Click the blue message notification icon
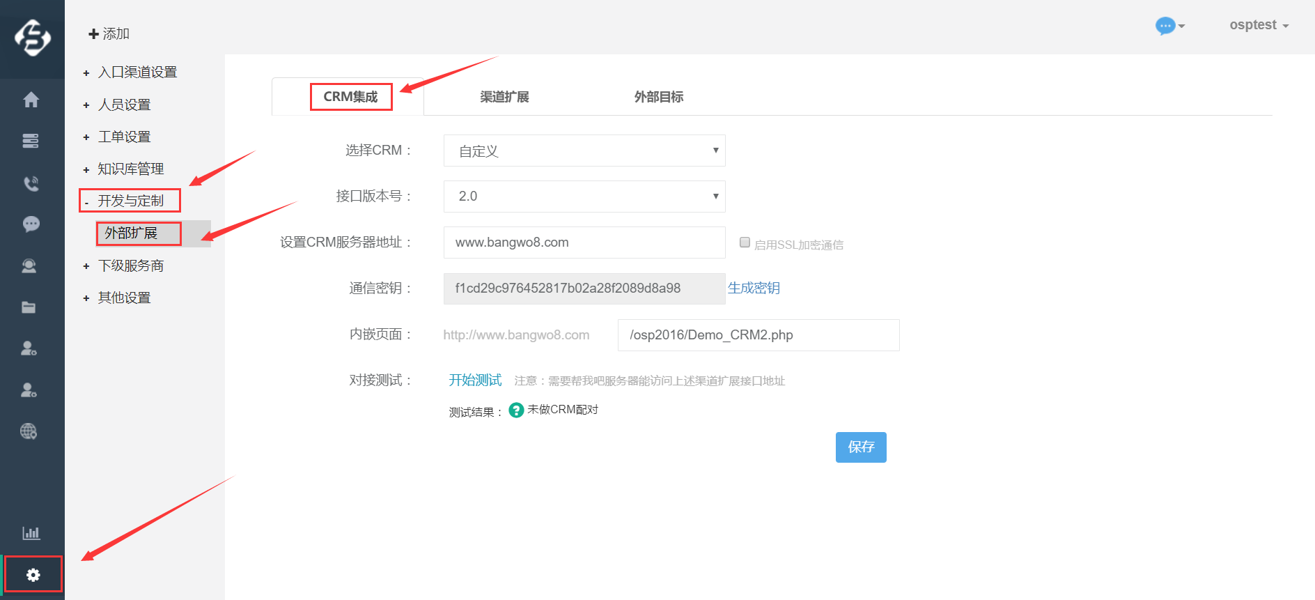This screenshot has width=1315, height=600. pyautogui.click(x=1165, y=26)
